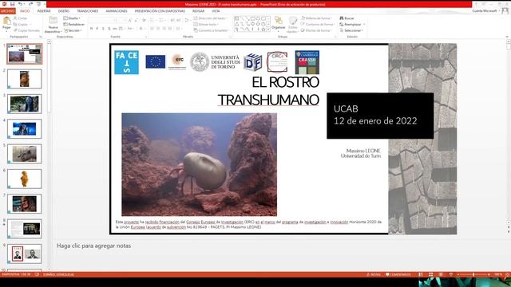Image resolution: width=511 pixels, height=287 pixels.
Task: Open the Efectos de forma dropdown
Action: pyautogui.click(x=316, y=30)
